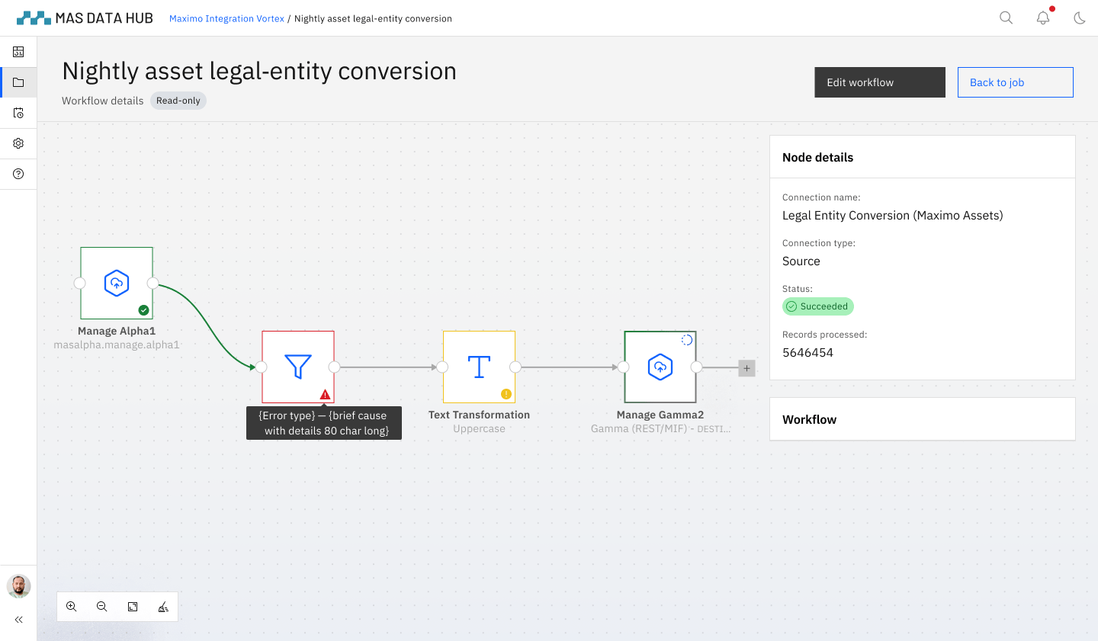Select the filter node with error

297,367
